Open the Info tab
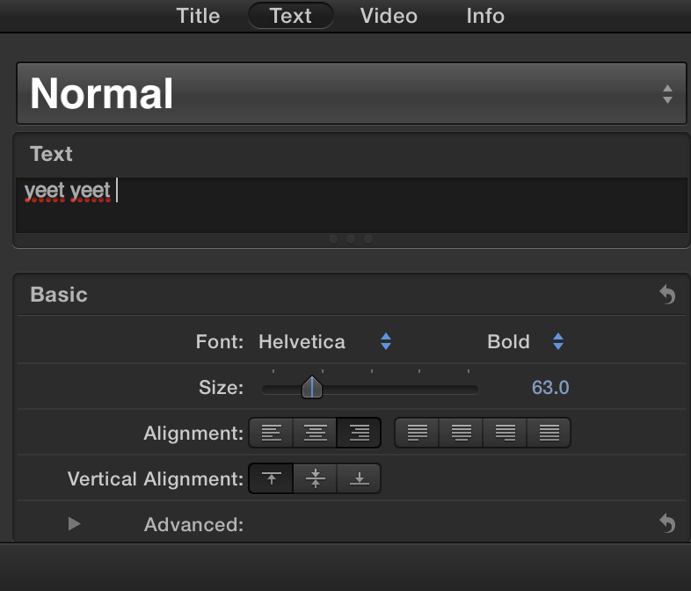 [484, 16]
